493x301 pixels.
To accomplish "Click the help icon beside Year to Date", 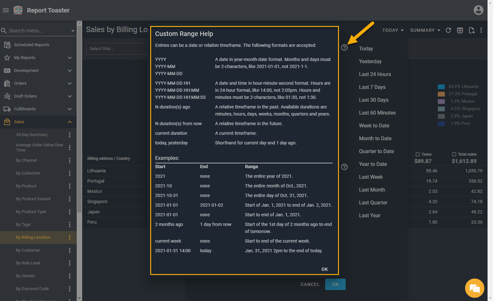I will point(344,167).
